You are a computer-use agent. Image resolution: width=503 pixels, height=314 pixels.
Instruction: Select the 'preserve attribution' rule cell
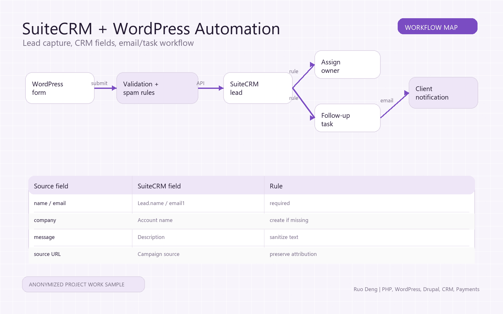(369, 254)
